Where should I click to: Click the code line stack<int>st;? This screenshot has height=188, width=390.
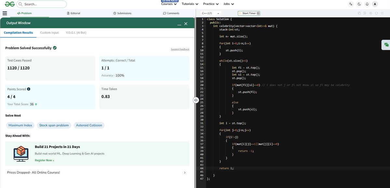(229, 30)
